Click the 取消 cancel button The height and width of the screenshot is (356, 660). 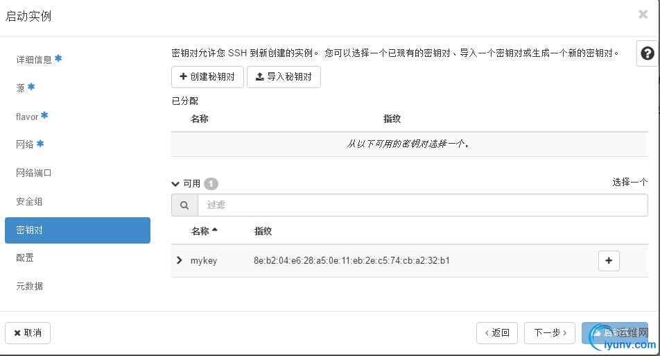pos(28,333)
